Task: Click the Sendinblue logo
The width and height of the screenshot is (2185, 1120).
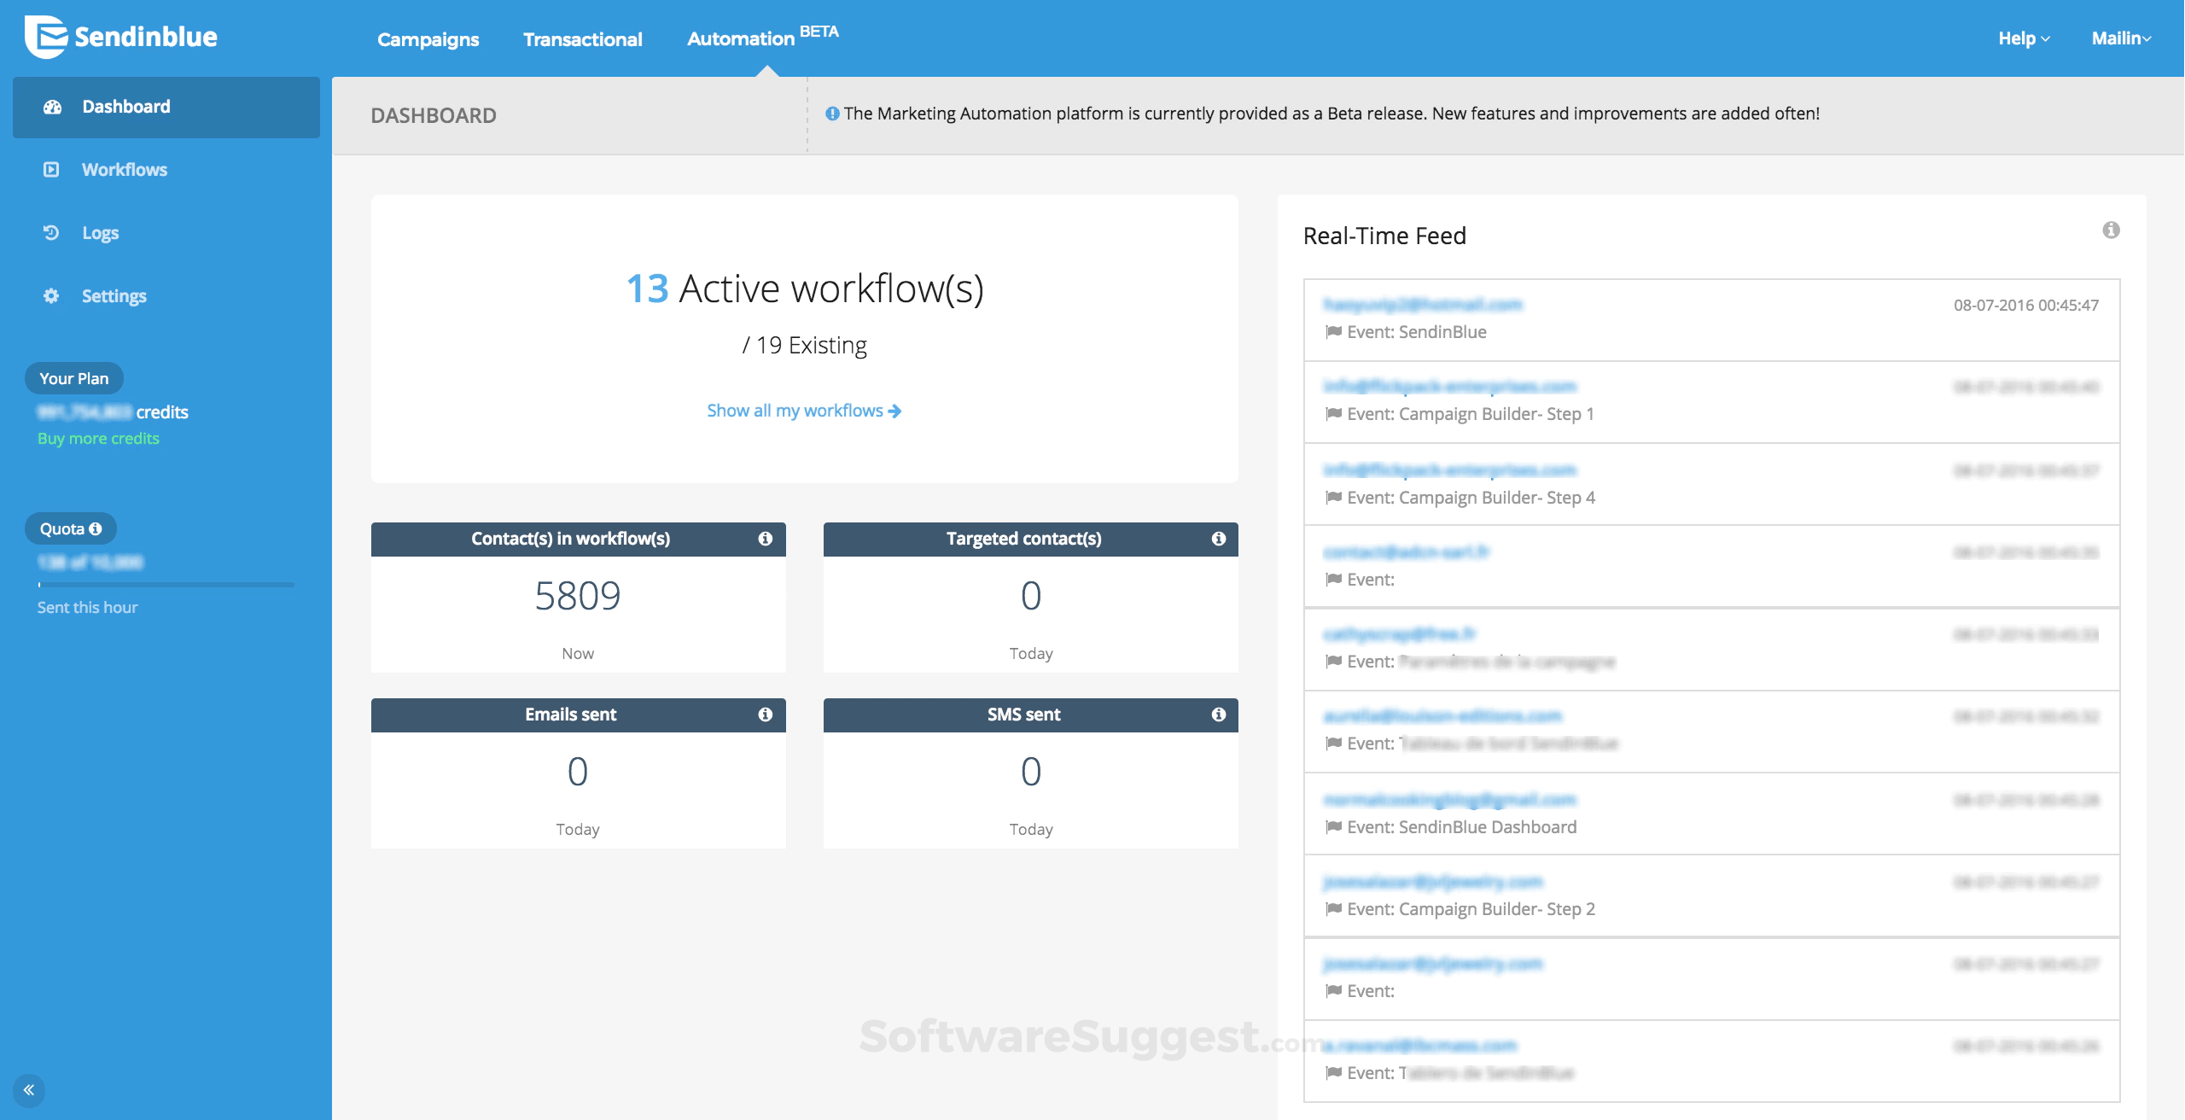Action: pyautogui.click(x=119, y=37)
